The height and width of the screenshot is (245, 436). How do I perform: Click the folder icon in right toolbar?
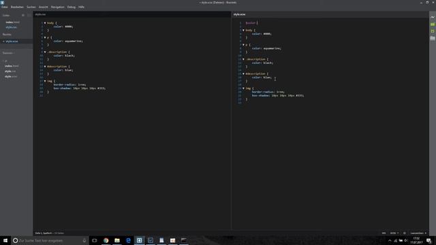[x=433, y=38]
